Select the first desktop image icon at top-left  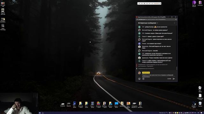3,4
